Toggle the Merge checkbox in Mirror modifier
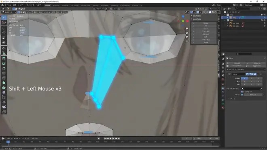The image size is (267, 150). click(x=242, y=95)
